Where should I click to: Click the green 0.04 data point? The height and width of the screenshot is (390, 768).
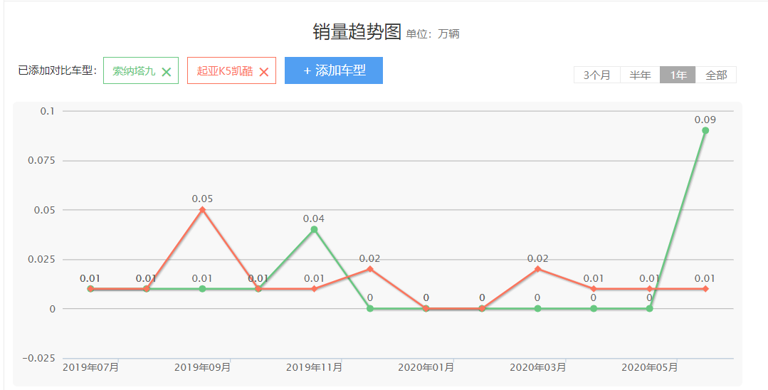314,229
